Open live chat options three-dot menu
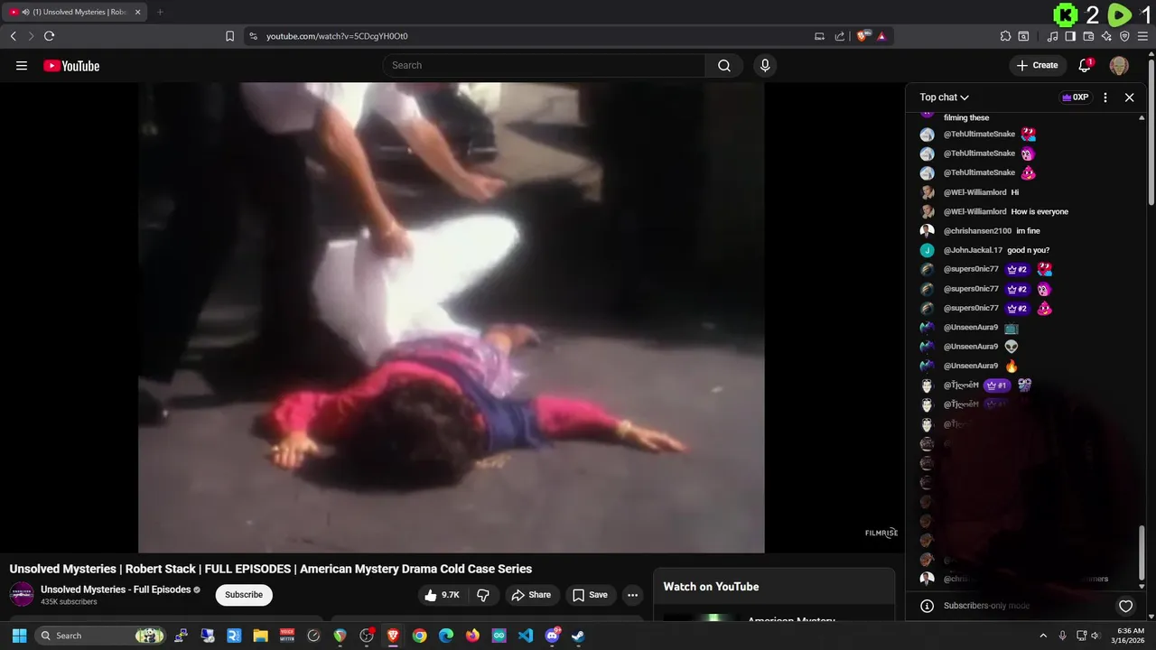 tap(1105, 97)
